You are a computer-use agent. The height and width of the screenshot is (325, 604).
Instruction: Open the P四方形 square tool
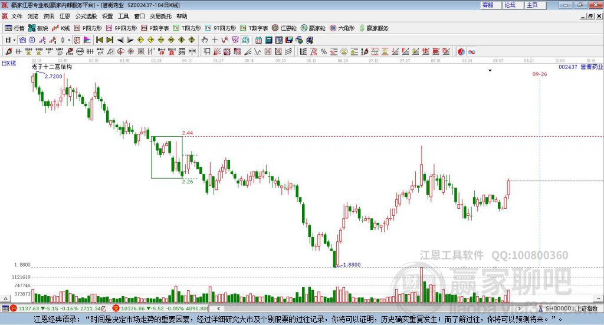click(88, 28)
